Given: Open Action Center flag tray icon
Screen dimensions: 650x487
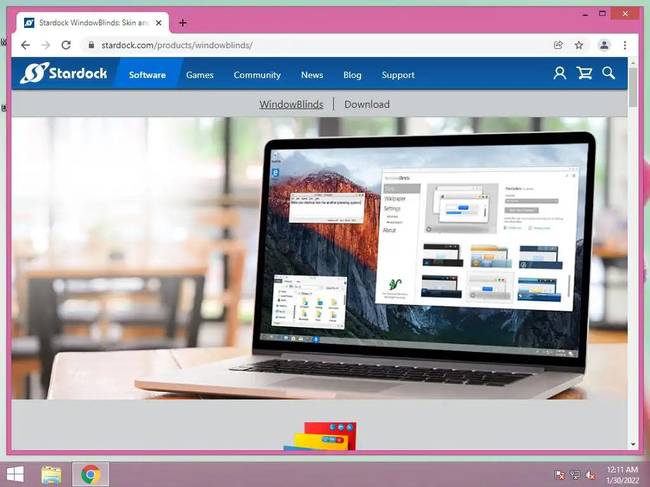Looking at the screenshot, I should 559,474.
